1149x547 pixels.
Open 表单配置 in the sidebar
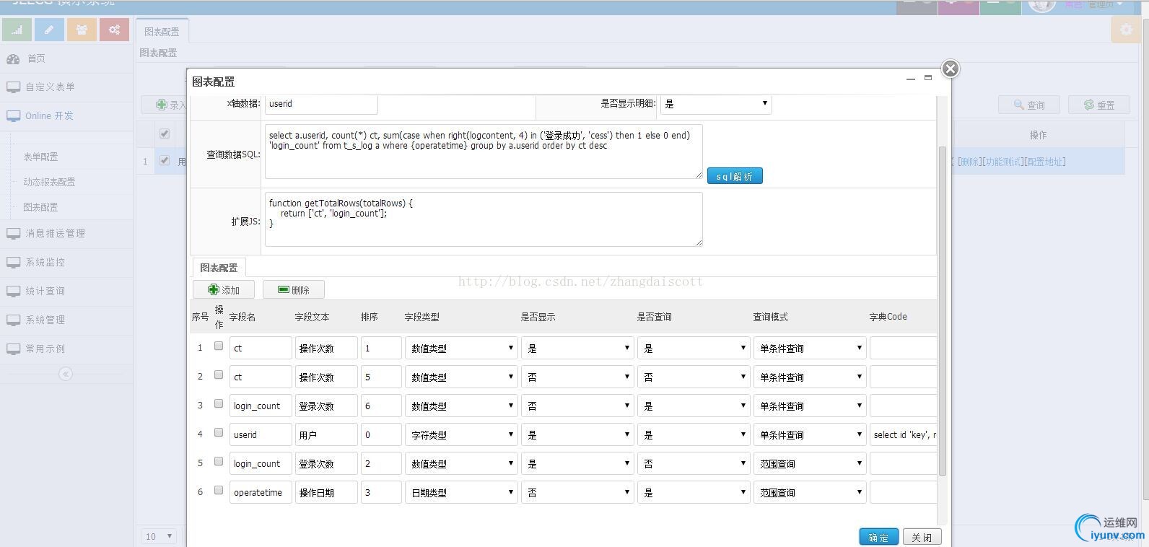pos(40,157)
